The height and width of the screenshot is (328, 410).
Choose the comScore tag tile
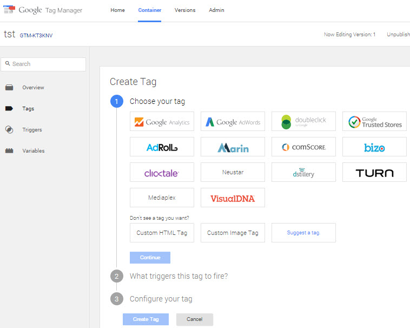[x=303, y=147]
